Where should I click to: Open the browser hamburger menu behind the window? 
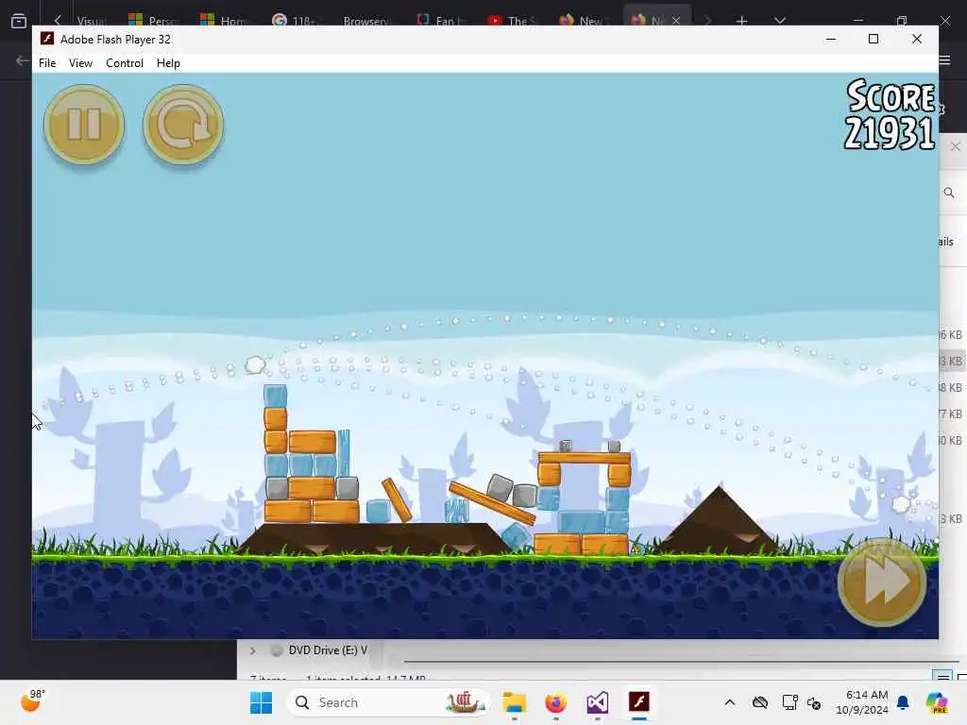944,60
